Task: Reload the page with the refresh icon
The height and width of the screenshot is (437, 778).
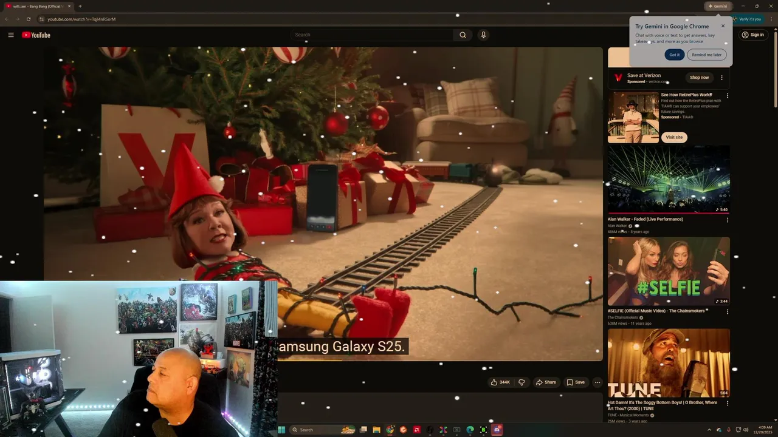Action: coord(28,19)
